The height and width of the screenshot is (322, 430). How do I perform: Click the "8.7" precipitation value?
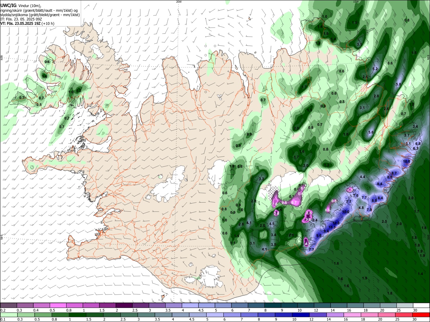click(x=394, y=173)
